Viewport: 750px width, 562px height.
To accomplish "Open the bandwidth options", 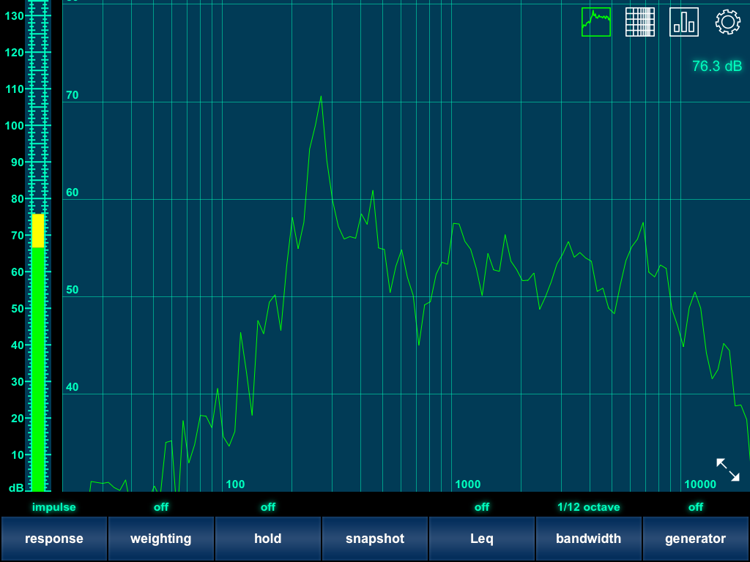I will 588,539.
